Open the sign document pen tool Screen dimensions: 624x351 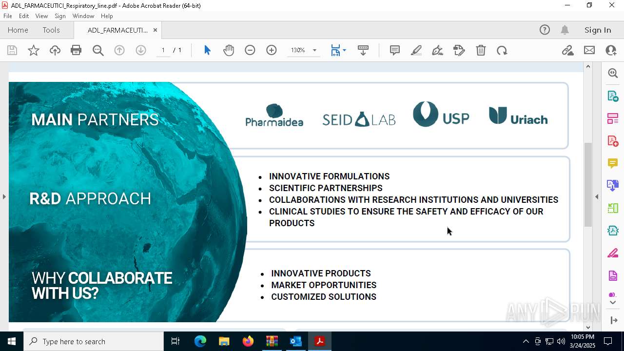[x=438, y=50]
